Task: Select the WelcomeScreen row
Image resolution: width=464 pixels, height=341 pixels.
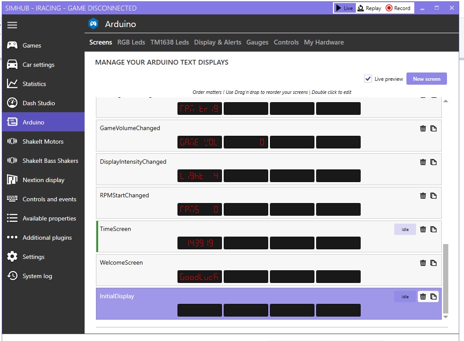Action: coord(269,270)
